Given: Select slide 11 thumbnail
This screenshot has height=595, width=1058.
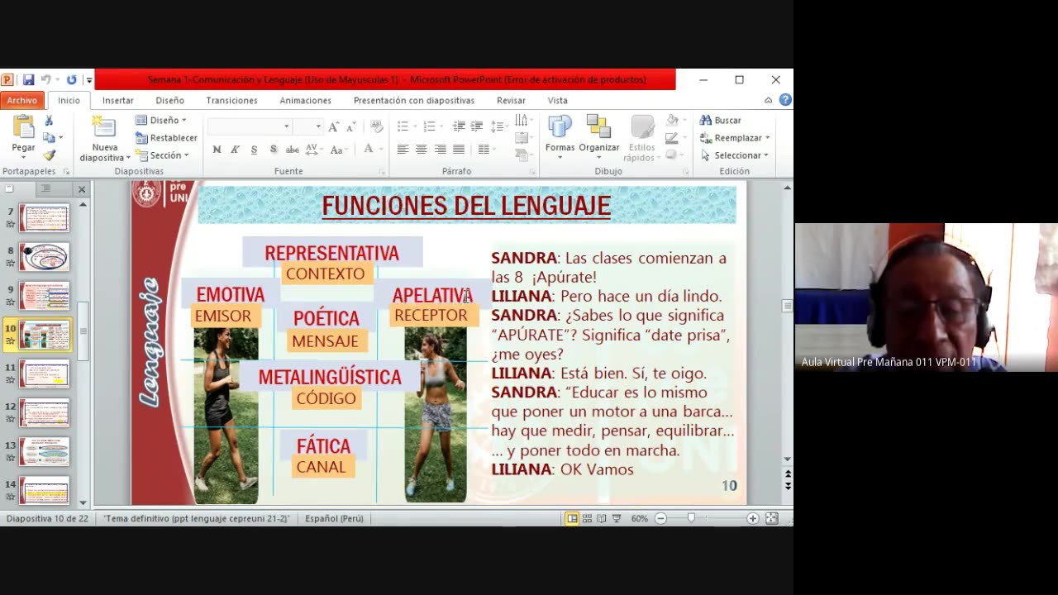Looking at the screenshot, I should 45,374.
